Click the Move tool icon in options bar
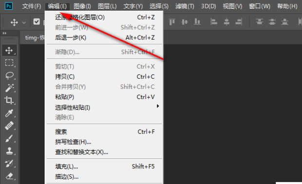 tap(14, 22)
